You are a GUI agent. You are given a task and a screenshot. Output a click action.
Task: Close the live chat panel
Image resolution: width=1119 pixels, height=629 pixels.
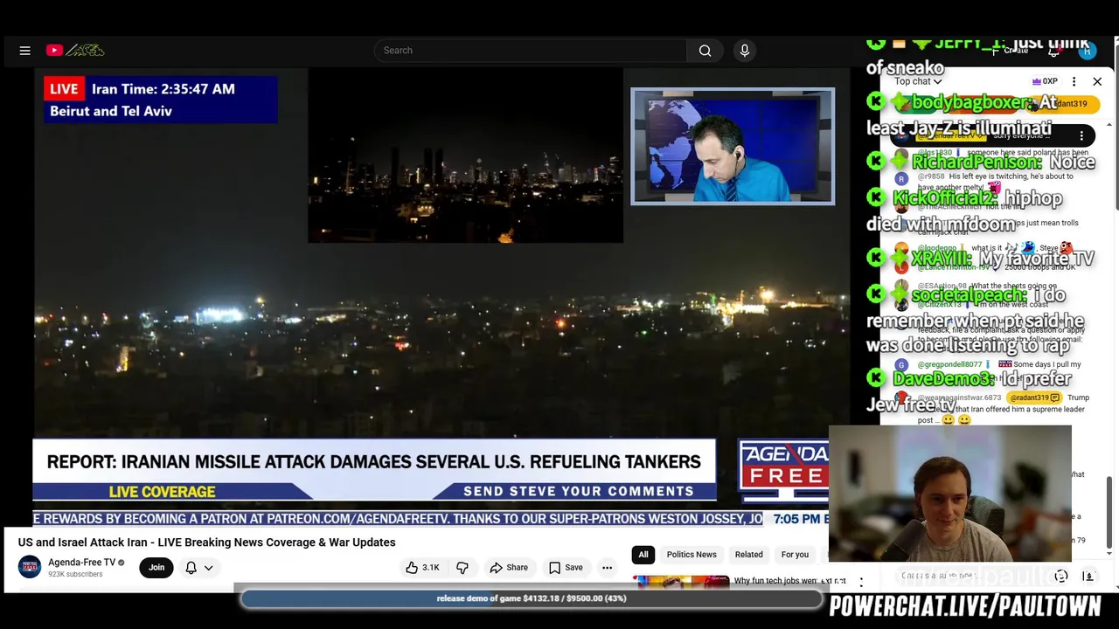tap(1097, 81)
